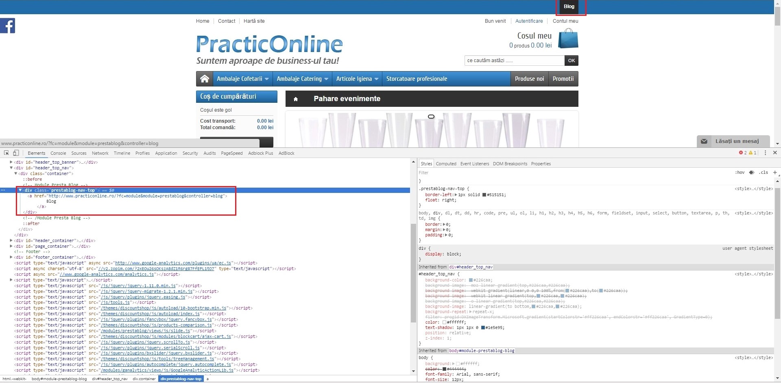Click the #226caa background-color swatch

point(471,280)
